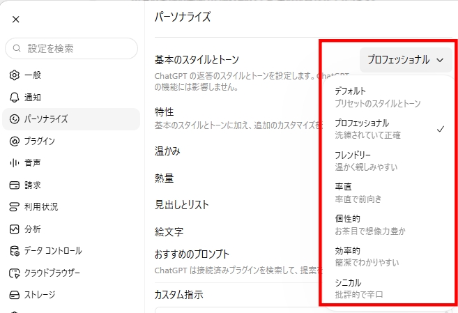Click the 特性 heading
This screenshot has height=313, width=458.
[164, 112]
